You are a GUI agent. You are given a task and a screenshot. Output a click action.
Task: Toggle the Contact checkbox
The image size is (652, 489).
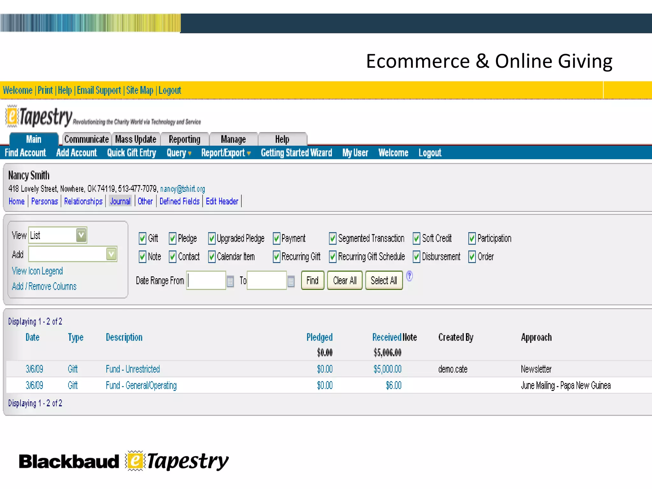[173, 257]
